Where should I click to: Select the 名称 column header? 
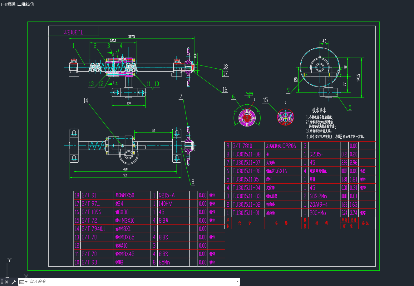281,223
